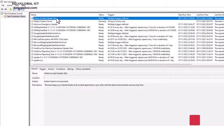Switch to the General tab
Image resolution: width=224 pixels, height=126 pixels.
34,69
